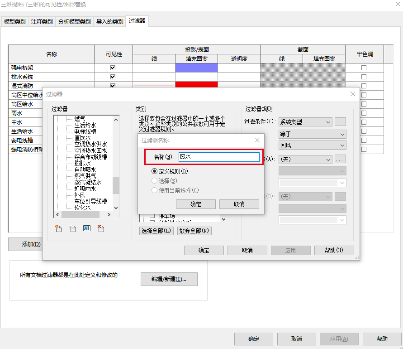
Task: Cancel the filter name dialog
Action: [239, 204]
